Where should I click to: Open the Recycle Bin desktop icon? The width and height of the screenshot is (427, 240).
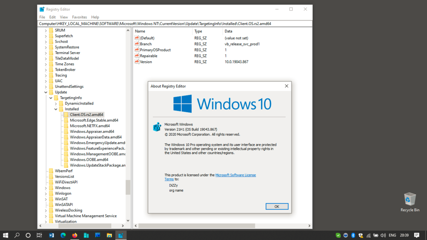pyautogui.click(x=410, y=202)
